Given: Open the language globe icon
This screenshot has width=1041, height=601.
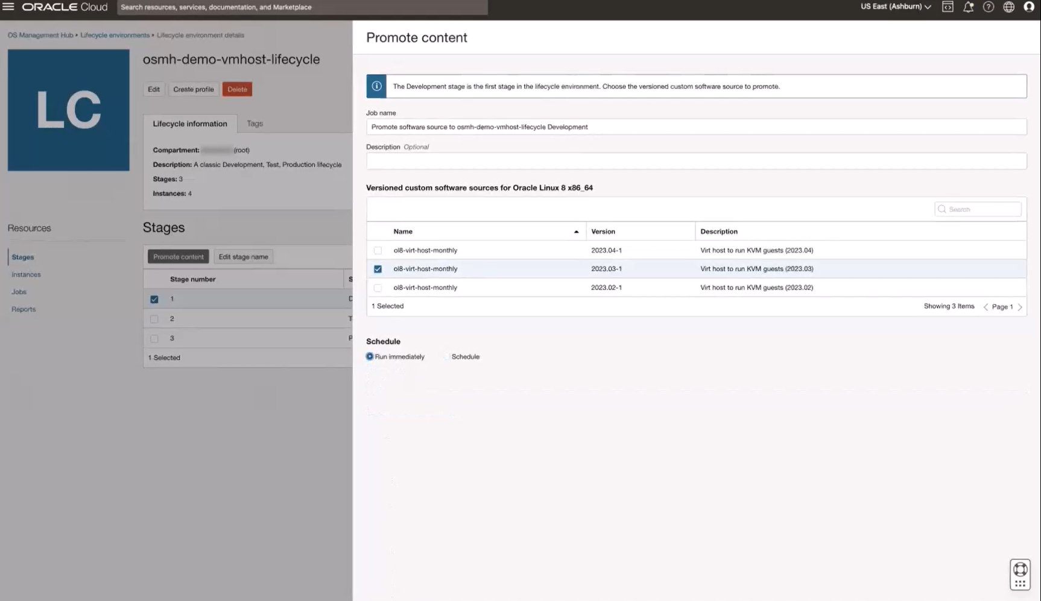Looking at the screenshot, I should click(x=1008, y=7).
